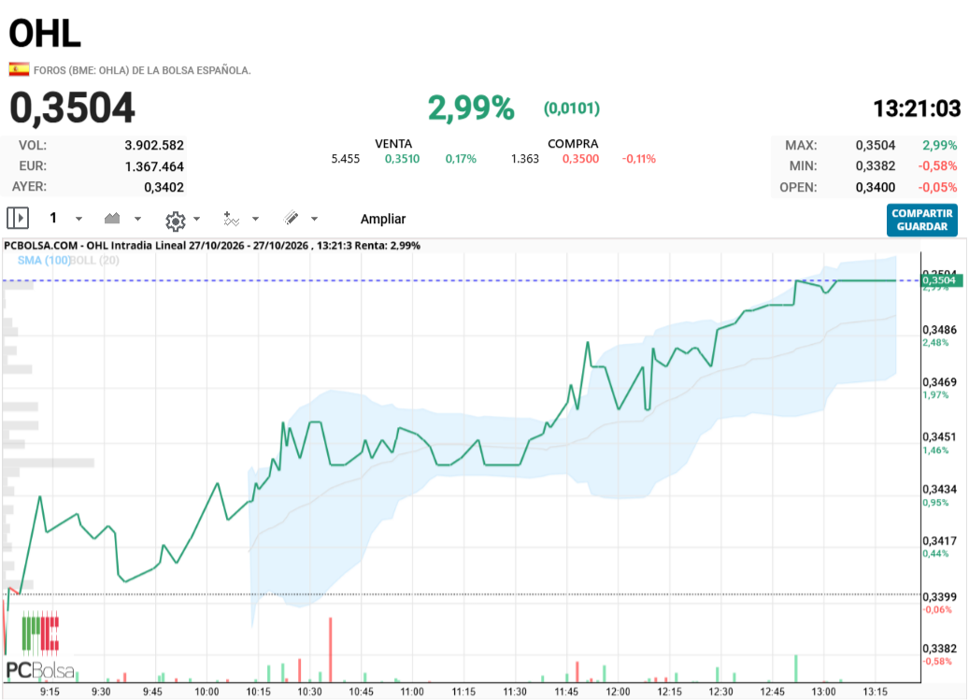Viewport: 969px width, 700px height.
Task: Open chart settings gear icon
Action: [176, 221]
